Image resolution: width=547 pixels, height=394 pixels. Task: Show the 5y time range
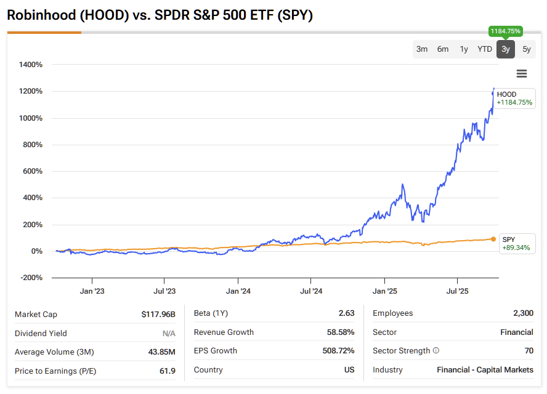(x=527, y=49)
